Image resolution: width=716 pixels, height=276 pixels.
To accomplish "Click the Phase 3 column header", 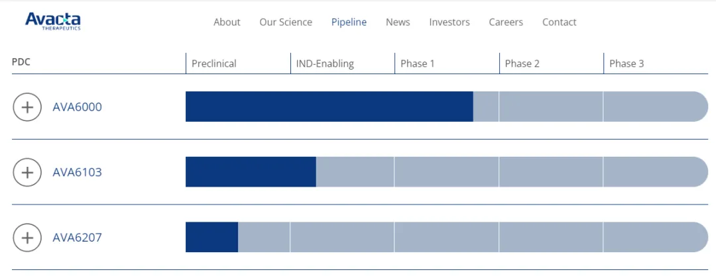I will tap(626, 64).
